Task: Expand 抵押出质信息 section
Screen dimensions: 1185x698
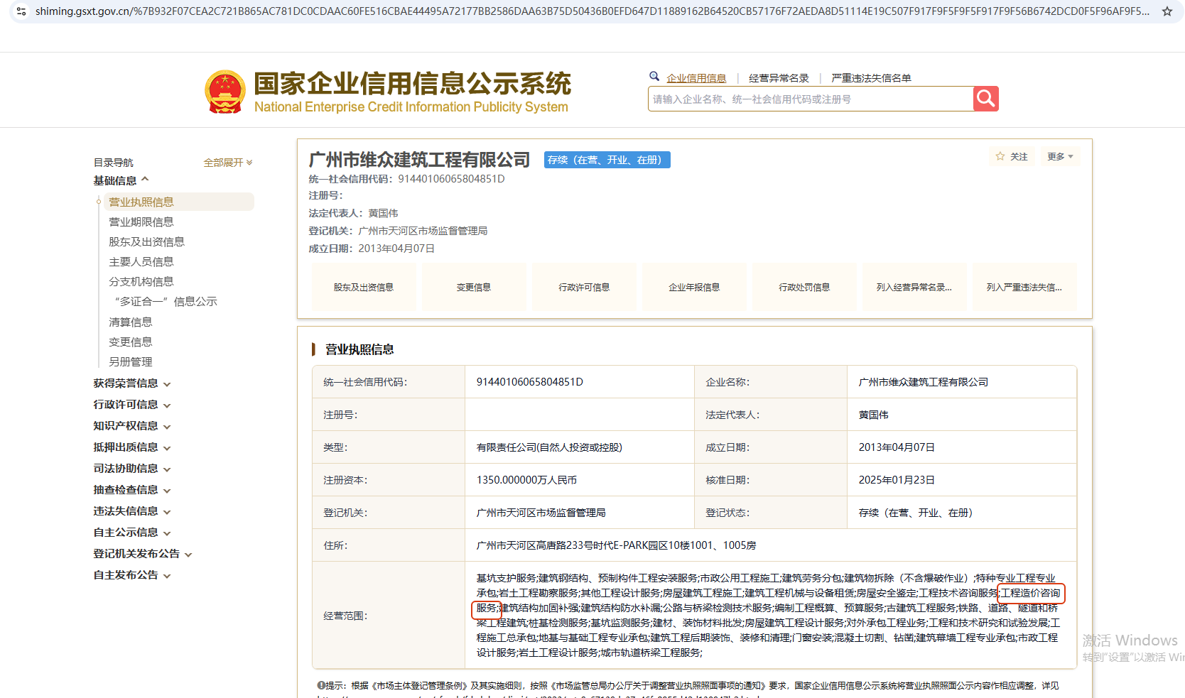Action: tap(132, 447)
